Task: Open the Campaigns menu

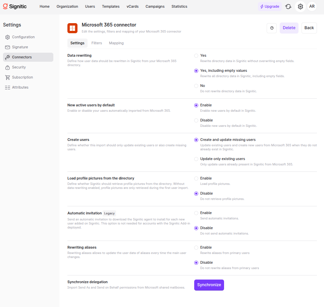Action: click(155, 6)
